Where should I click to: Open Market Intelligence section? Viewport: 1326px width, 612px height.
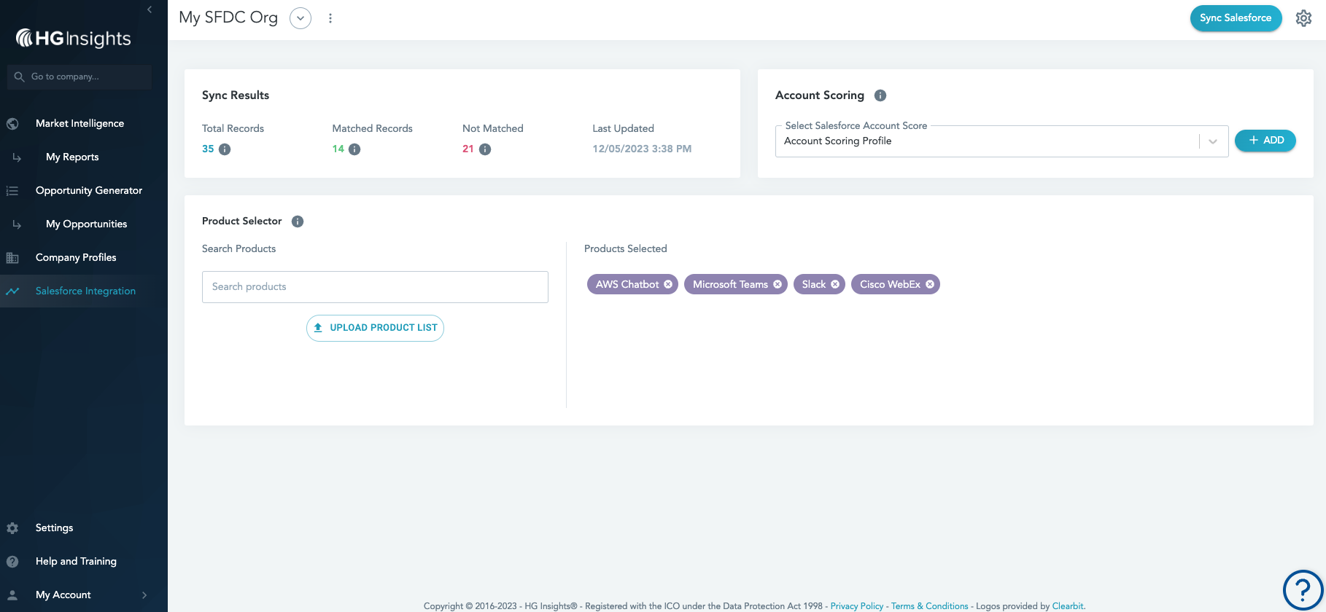pos(80,124)
